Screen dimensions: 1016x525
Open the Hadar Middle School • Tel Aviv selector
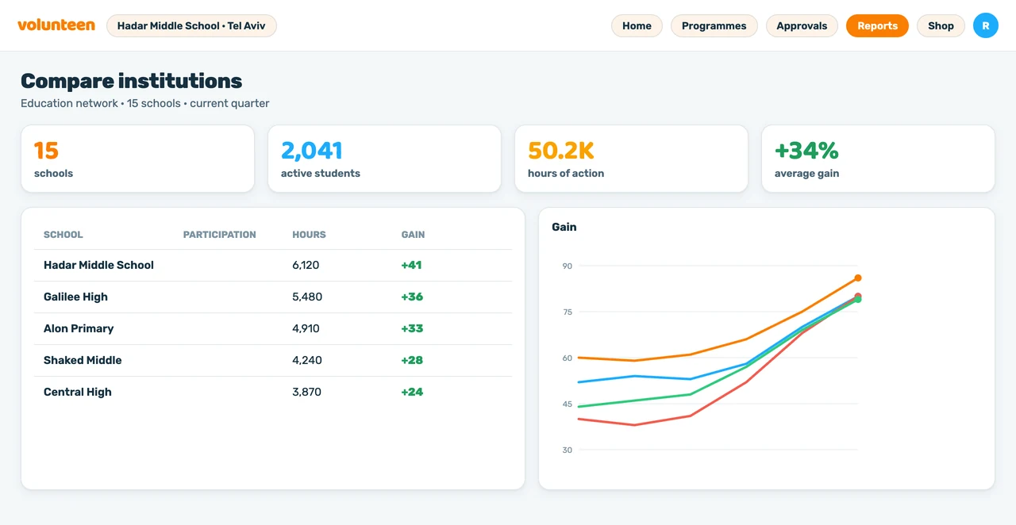coord(191,25)
